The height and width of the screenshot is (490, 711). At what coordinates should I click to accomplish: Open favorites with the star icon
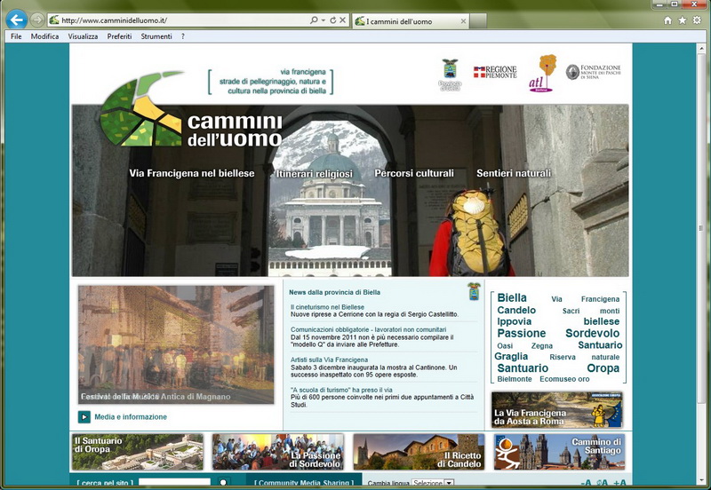[682, 20]
